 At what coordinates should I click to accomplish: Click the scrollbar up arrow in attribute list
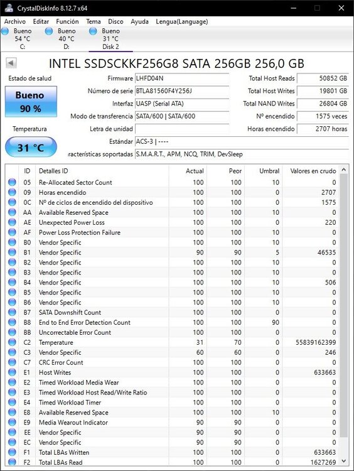point(344,170)
